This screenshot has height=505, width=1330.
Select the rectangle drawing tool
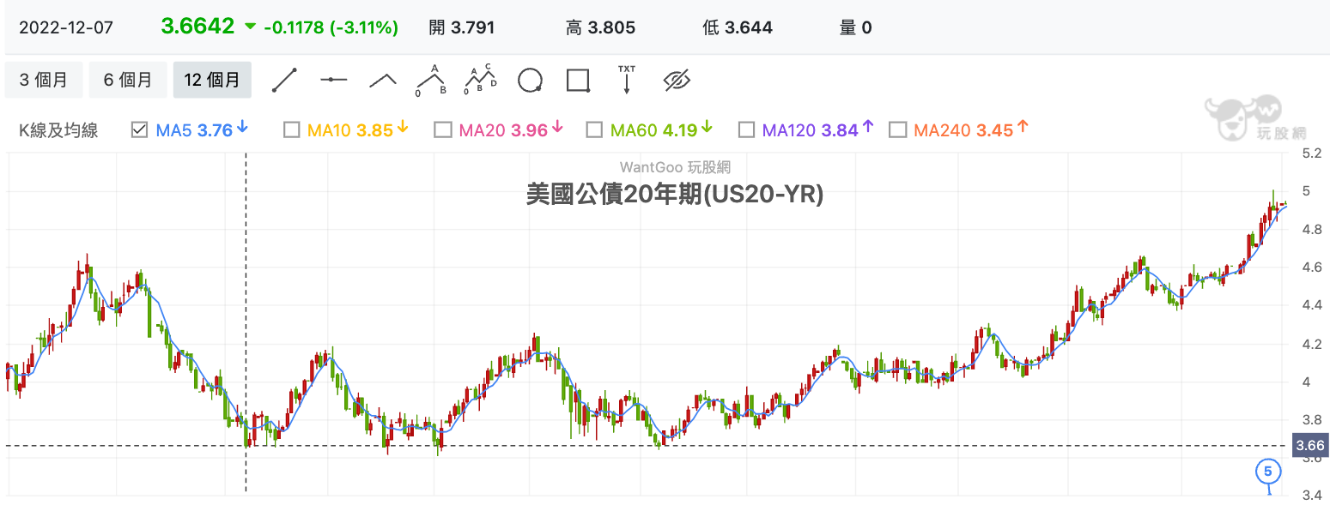click(578, 81)
